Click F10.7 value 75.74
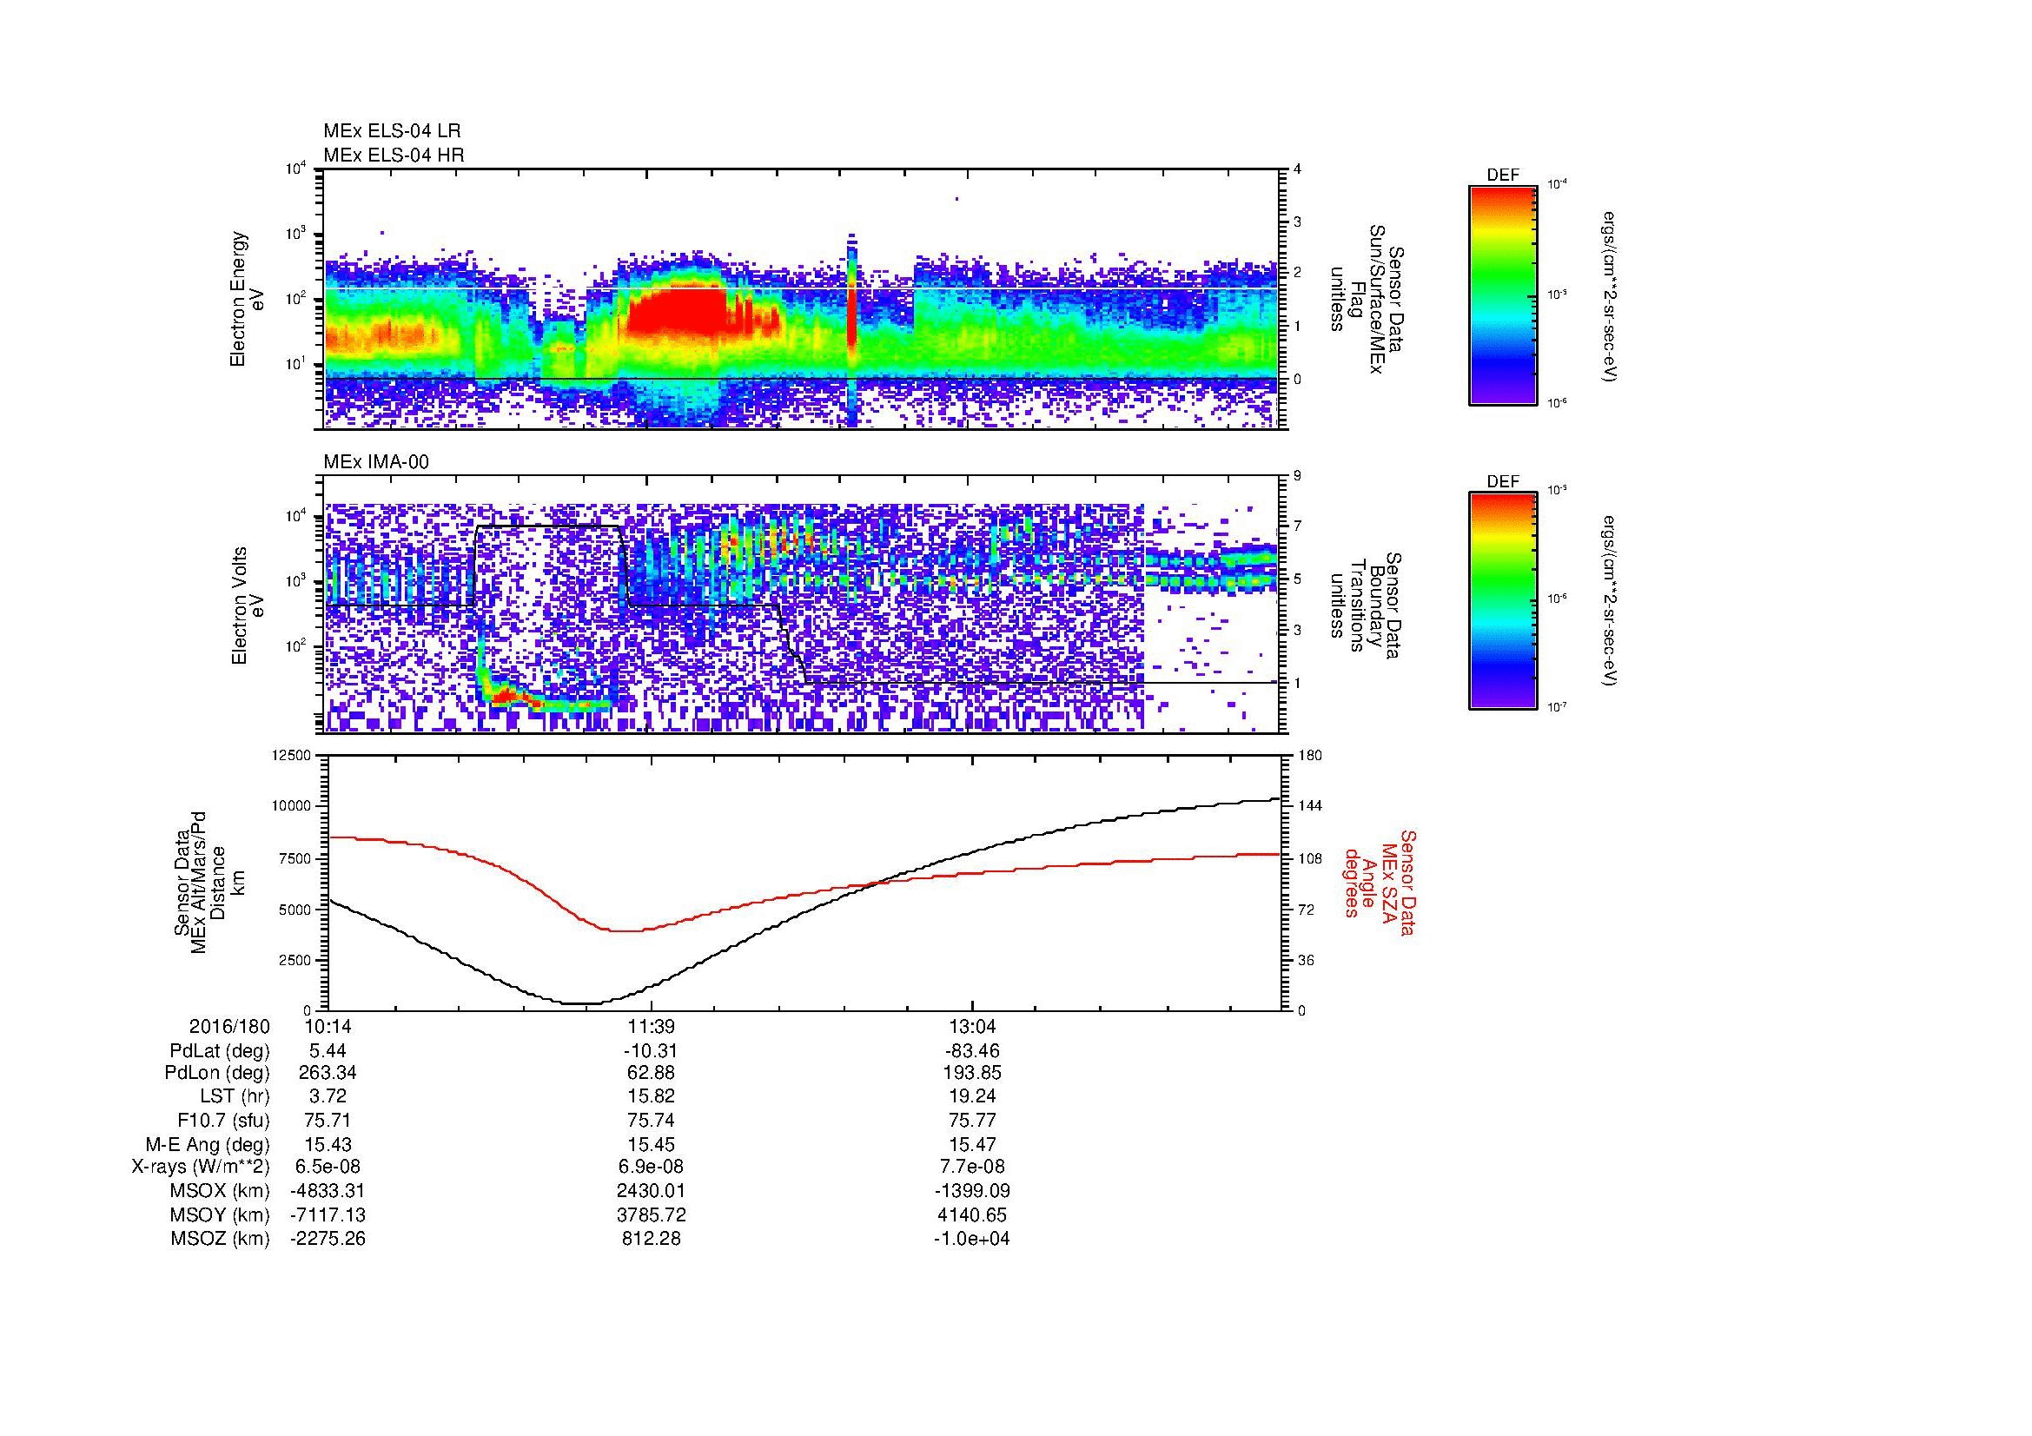 pos(652,1120)
